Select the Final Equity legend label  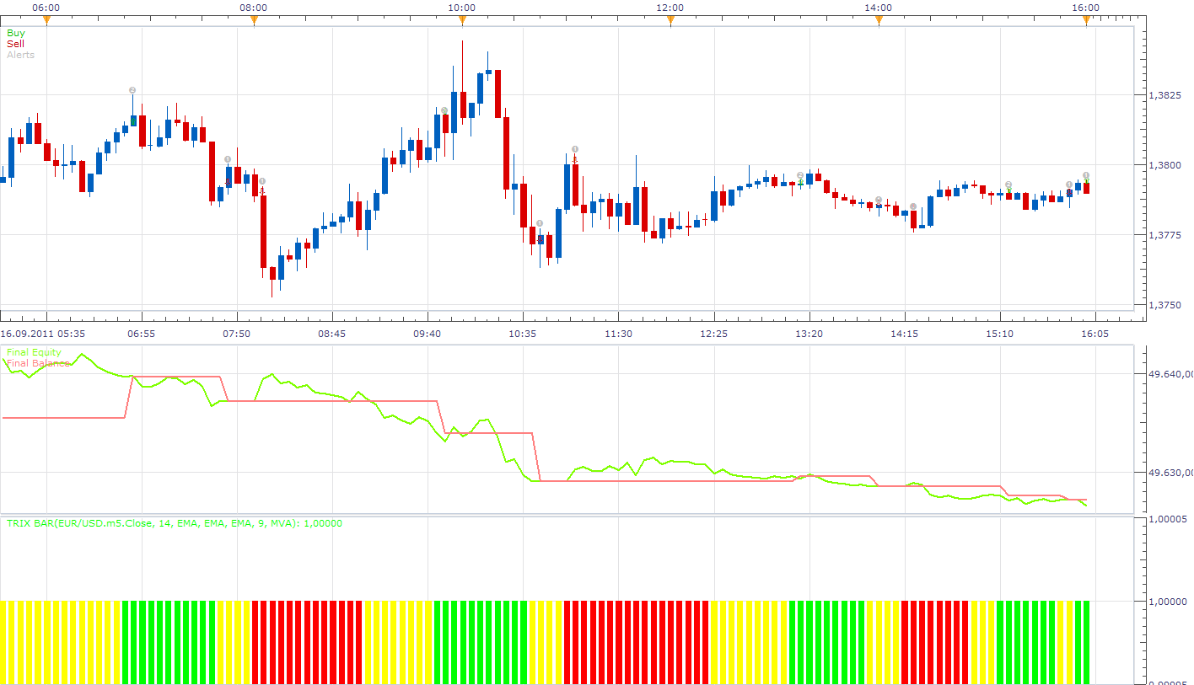click(x=34, y=352)
